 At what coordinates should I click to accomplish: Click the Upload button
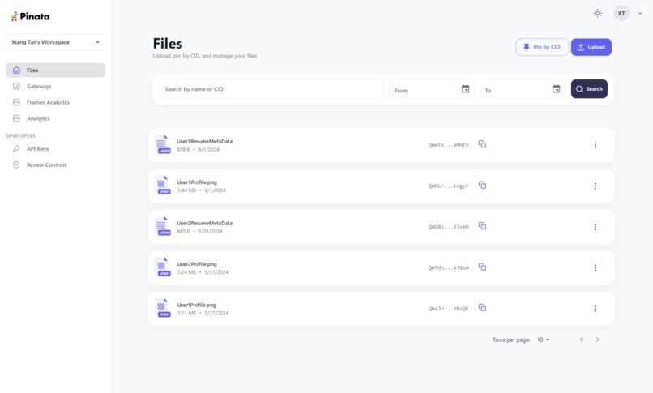[x=591, y=47]
